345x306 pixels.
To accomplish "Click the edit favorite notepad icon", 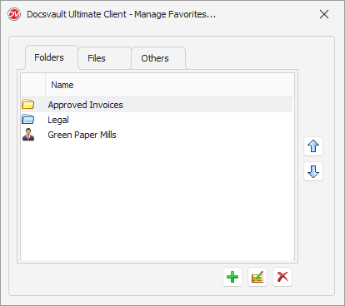I will coord(257,277).
